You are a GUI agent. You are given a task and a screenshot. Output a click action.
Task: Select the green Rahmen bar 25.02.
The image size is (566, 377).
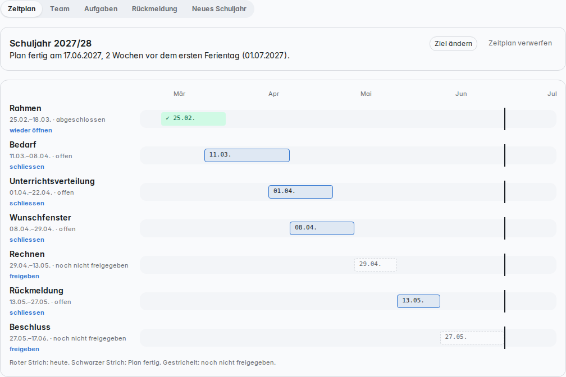tap(194, 119)
